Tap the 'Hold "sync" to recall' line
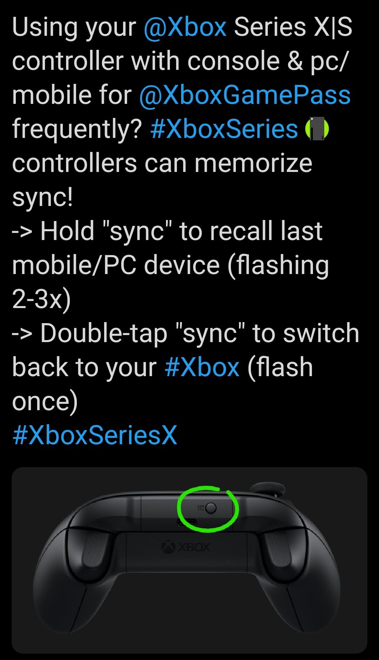 point(167,231)
